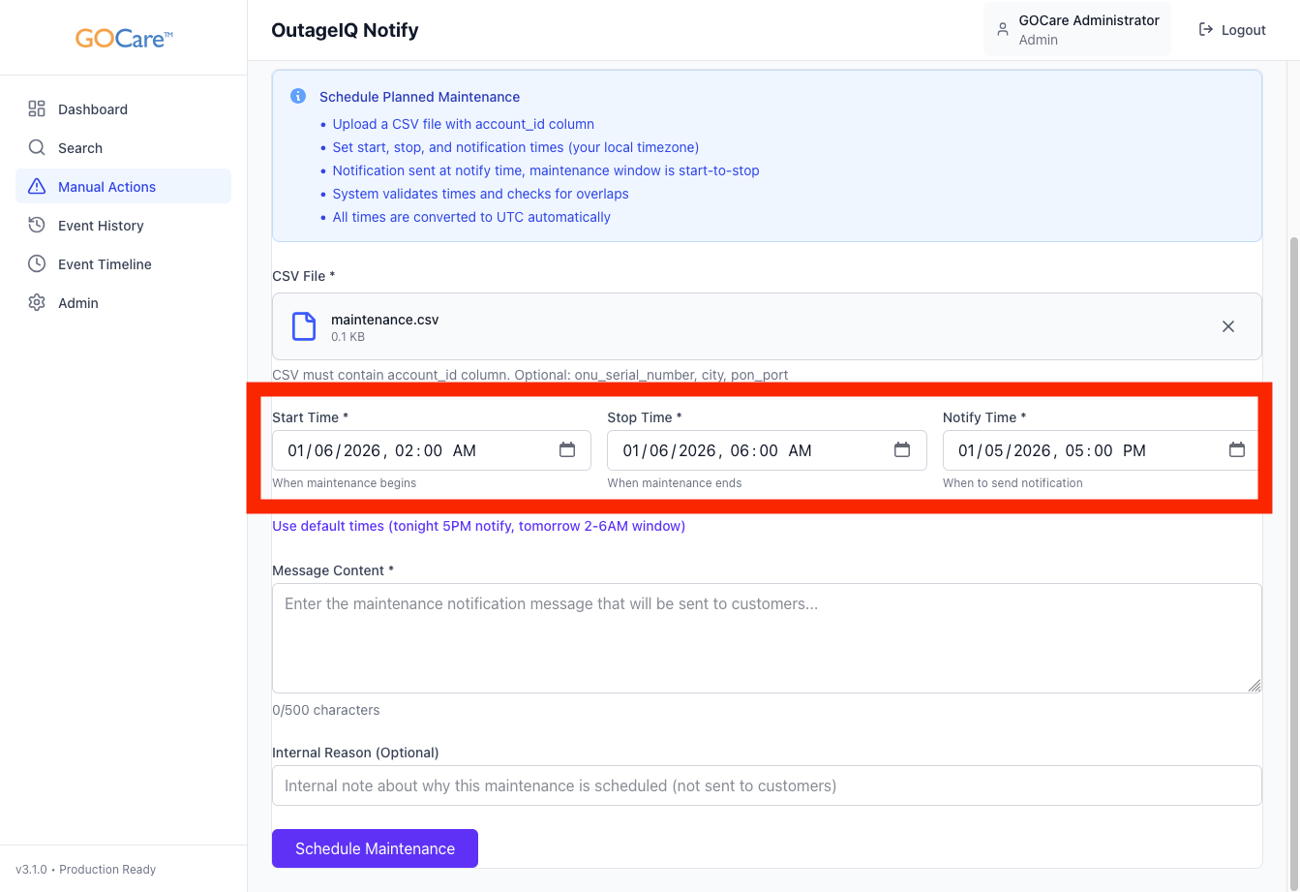
Task: Open the Event History page
Action: pos(101,226)
